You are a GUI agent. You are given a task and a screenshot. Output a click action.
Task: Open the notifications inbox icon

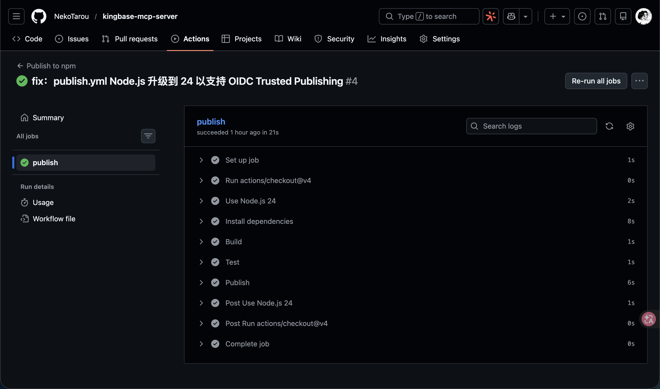[623, 16]
